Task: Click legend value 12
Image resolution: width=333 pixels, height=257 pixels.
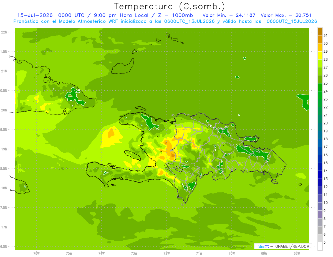Action: click(326, 187)
